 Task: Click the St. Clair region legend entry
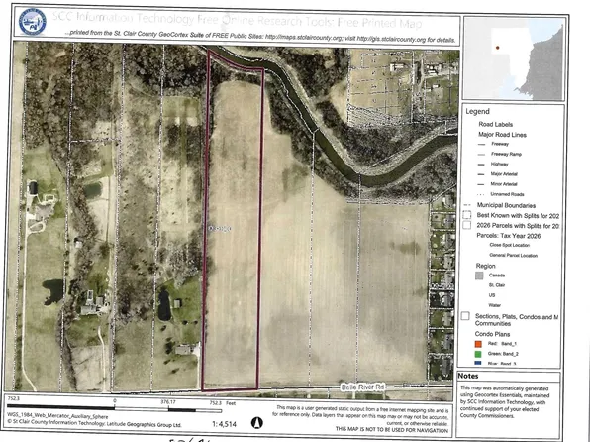pyautogui.click(x=497, y=285)
